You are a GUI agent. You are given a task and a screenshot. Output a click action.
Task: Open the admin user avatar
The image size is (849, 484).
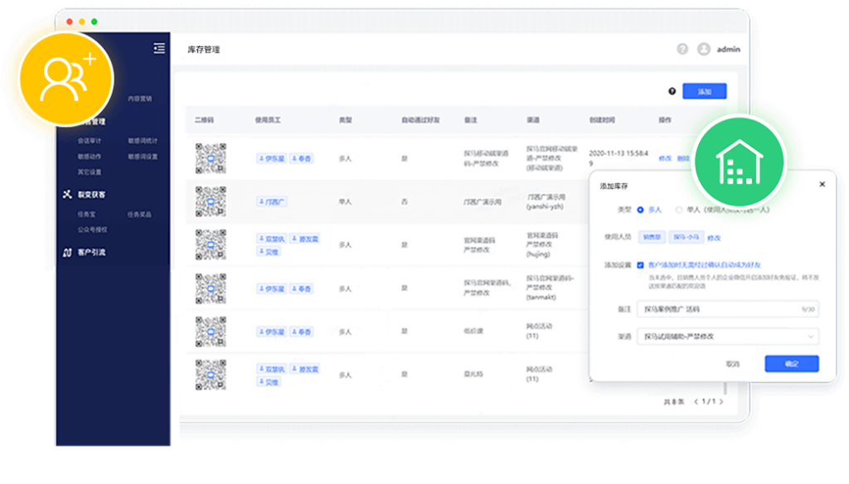(704, 49)
